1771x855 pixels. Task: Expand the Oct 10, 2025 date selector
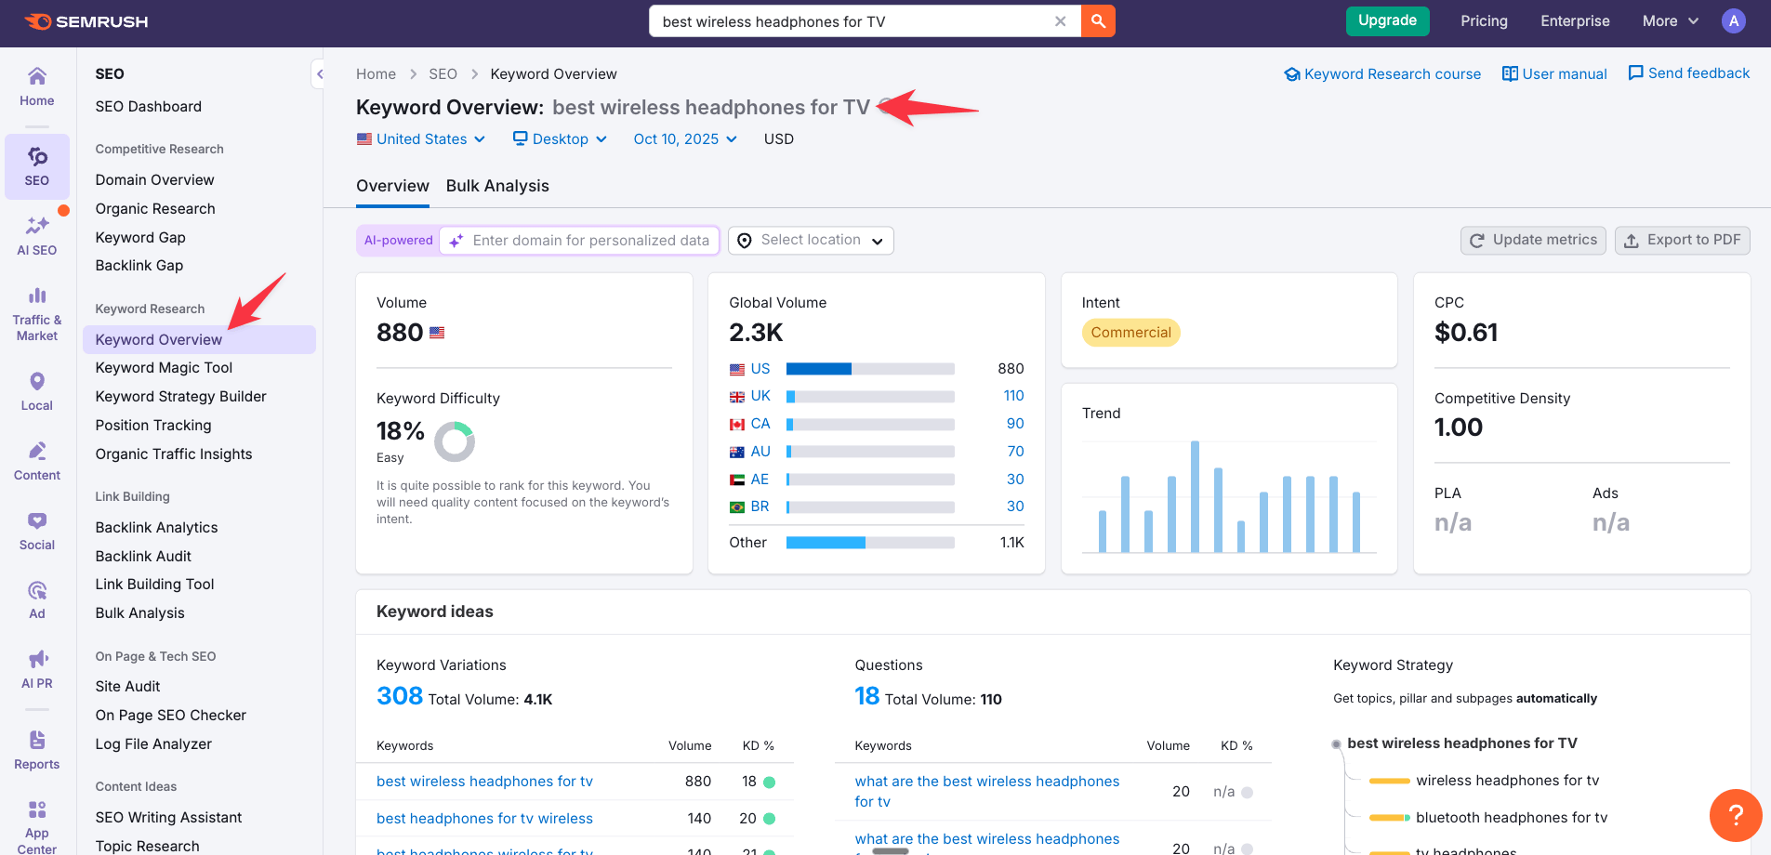pos(684,138)
